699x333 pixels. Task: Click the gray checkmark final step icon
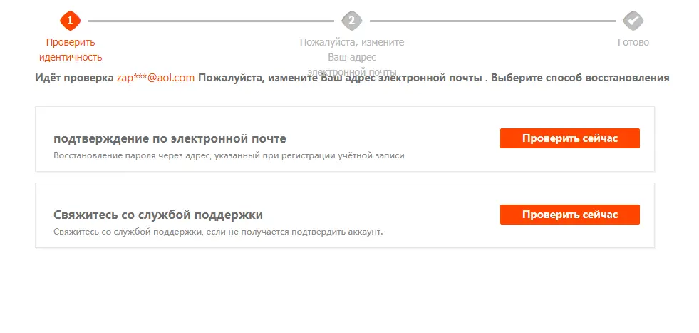(x=633, y=21)
